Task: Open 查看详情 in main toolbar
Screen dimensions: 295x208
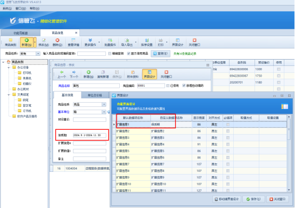Action: [73, 42]
